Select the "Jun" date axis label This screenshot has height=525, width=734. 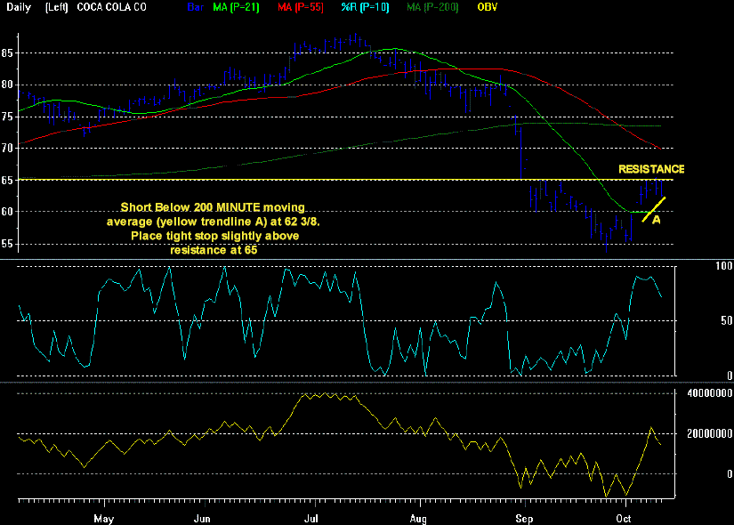pyautogui.click(x=202, y=519)
